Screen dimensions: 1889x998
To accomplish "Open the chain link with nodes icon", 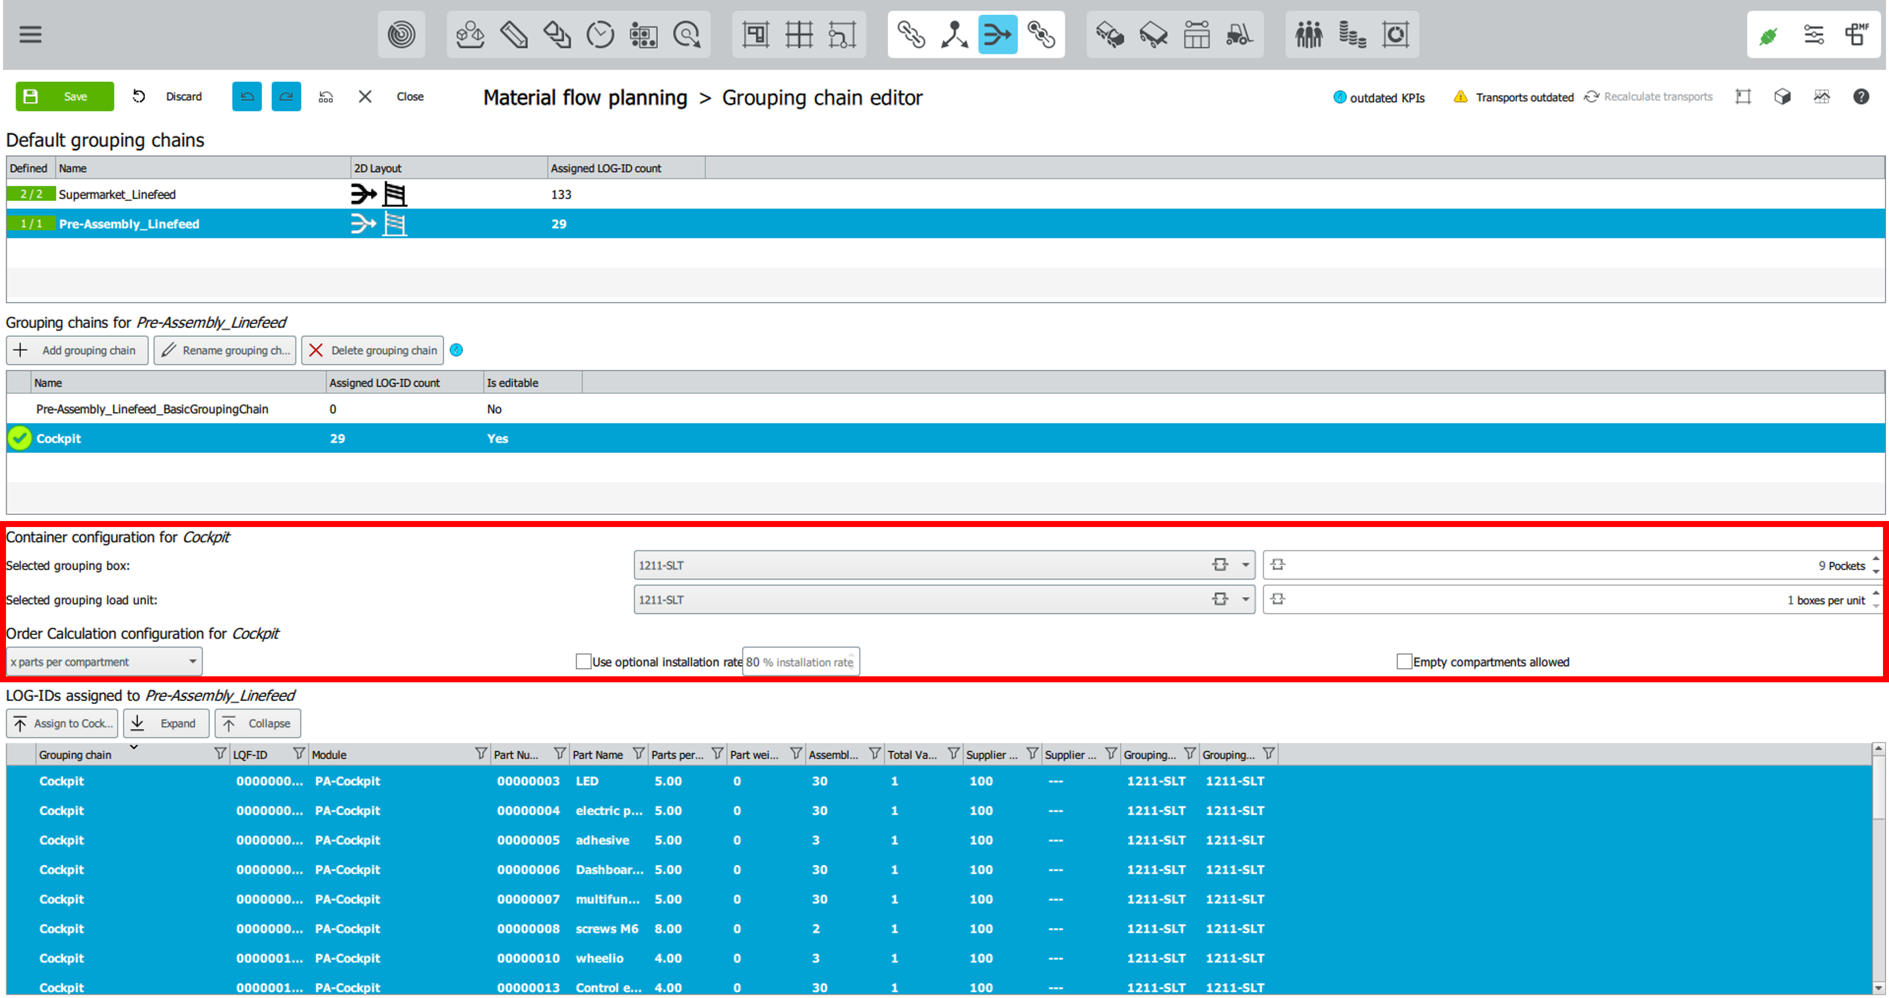I will click(1041, 35).
